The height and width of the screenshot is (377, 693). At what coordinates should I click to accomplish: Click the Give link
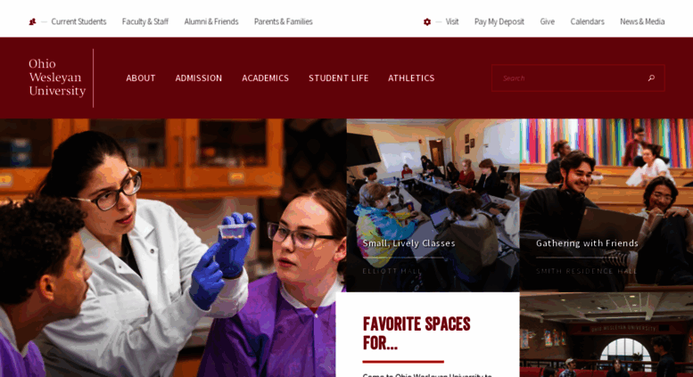547,21
